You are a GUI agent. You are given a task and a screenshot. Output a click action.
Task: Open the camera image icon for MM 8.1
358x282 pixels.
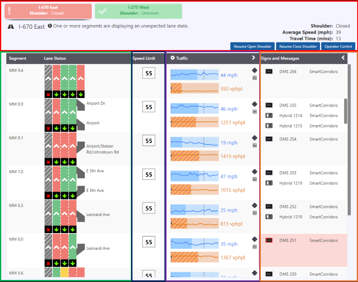[255, 145]
